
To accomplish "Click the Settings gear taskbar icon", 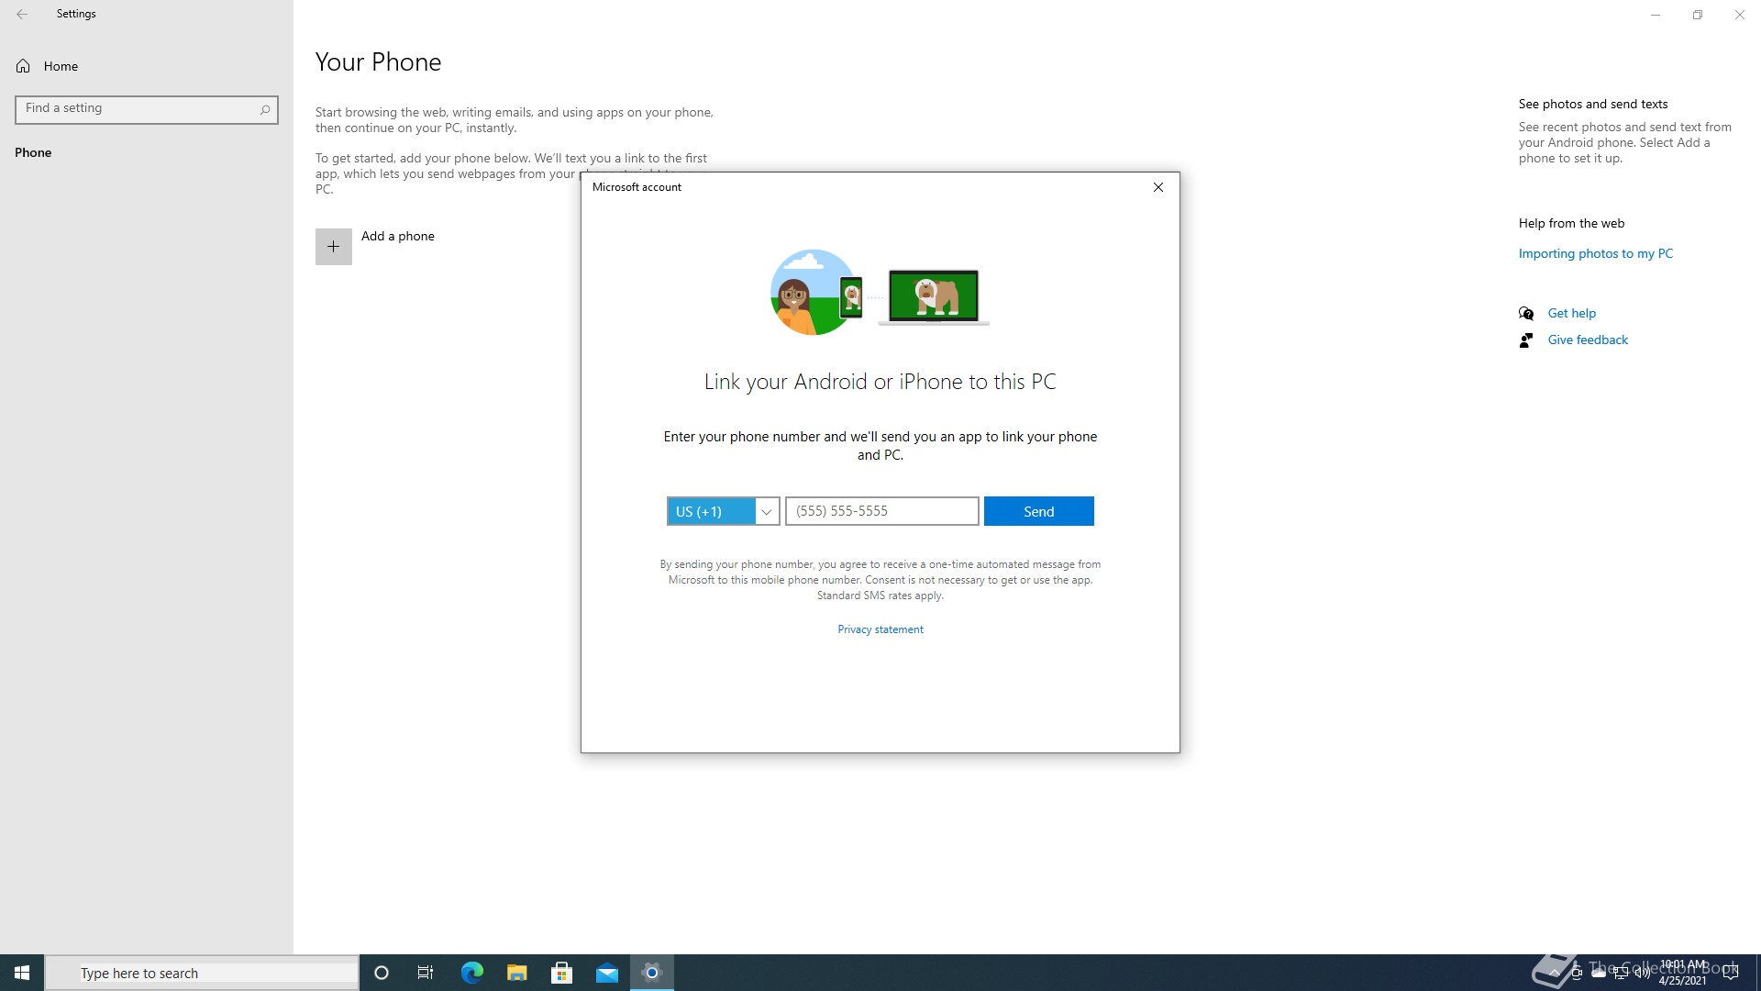I will (x=652, y=973).
